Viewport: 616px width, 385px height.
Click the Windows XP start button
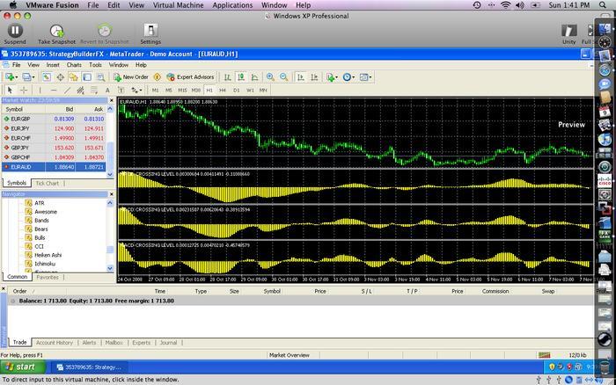point(23,367)
